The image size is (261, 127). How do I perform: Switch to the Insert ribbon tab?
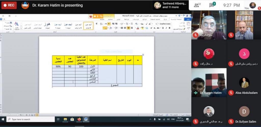(165, 19)
